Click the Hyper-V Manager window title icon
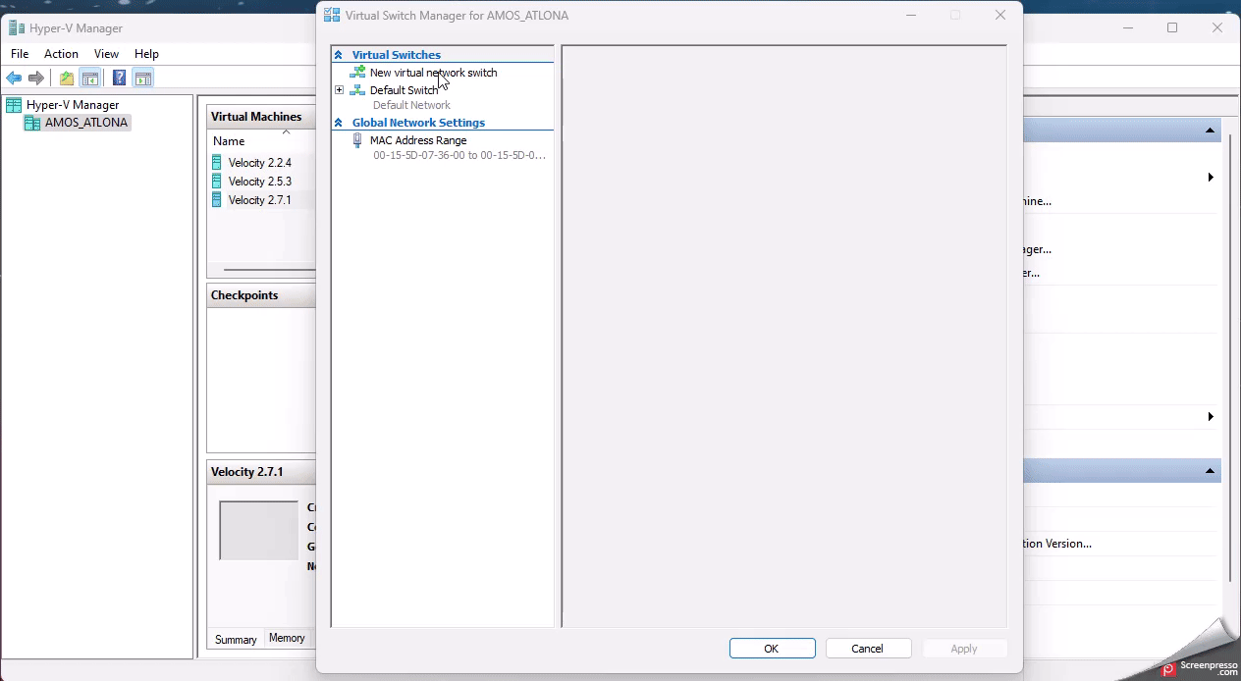 [17, 27]
